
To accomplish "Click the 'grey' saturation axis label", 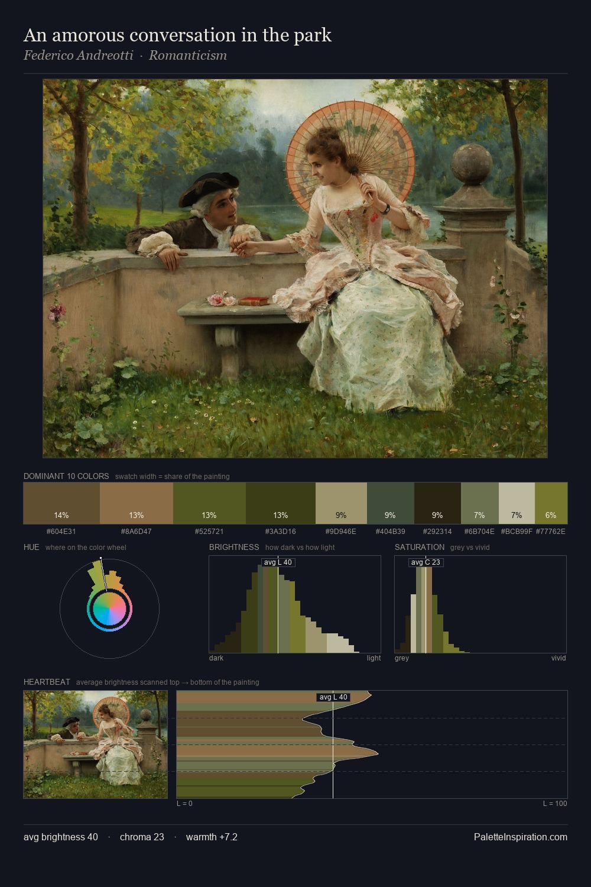I will coord(402,658).
